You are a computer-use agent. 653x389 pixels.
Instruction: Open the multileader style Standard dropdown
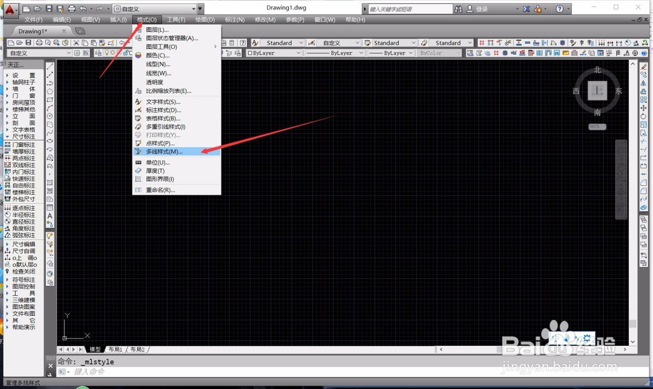point(451,43)
